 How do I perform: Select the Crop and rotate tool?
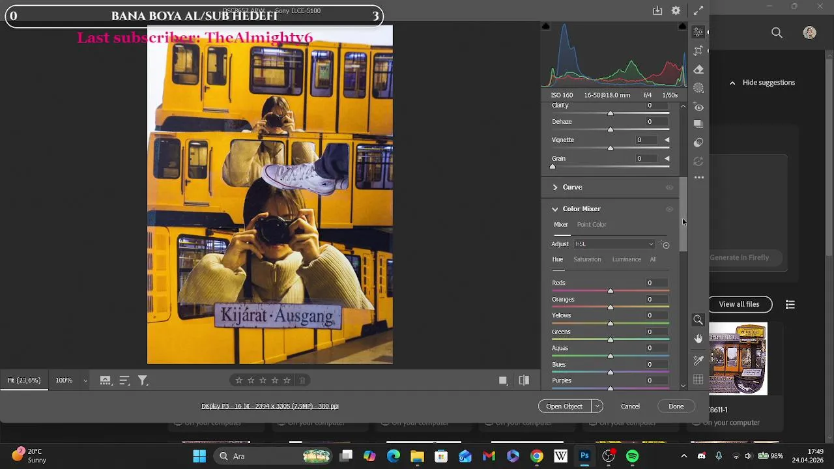698,50
